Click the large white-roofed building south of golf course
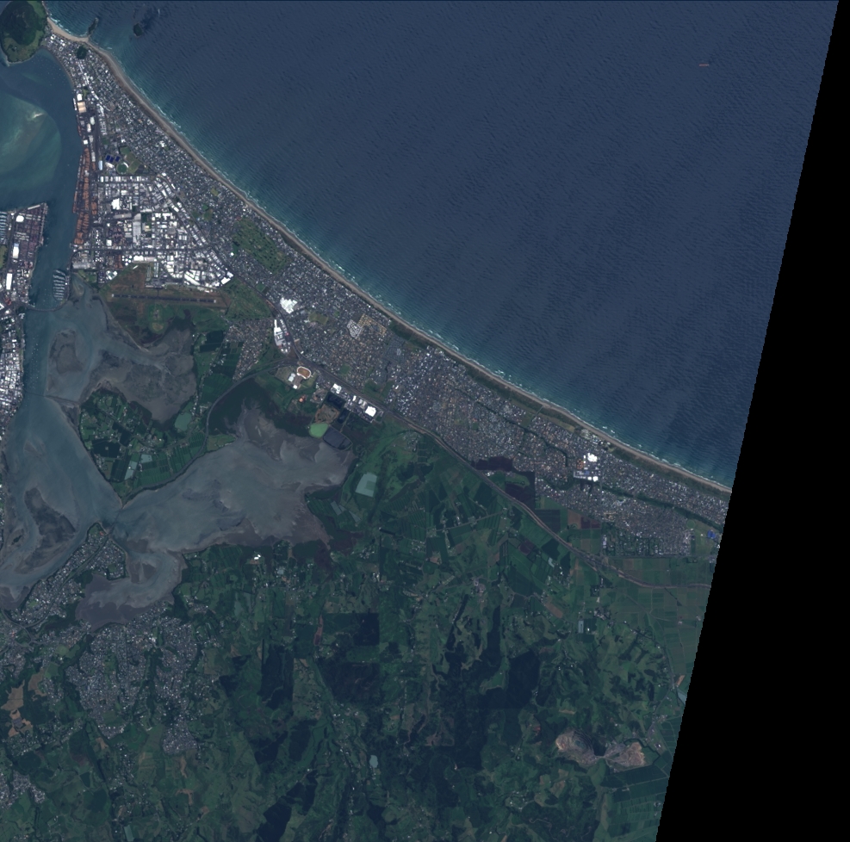This screenshot has width=850, height=842. click(289, 305)
